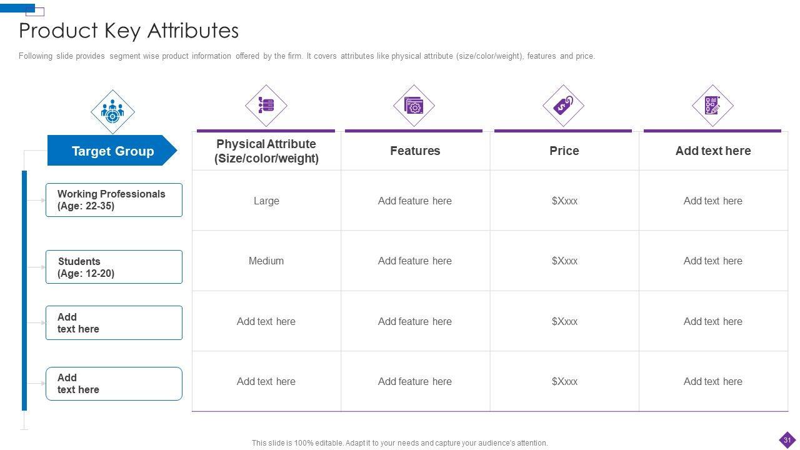800x450 pixels.
Task: Select the Medium size cell
Action: (x=266, y=261)
